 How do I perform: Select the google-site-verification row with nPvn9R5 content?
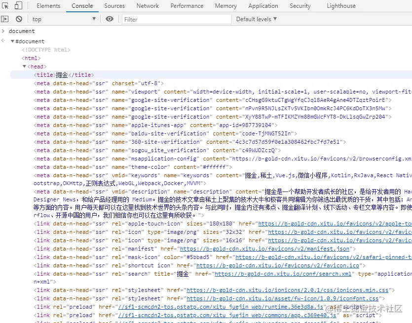coord(213,108)
